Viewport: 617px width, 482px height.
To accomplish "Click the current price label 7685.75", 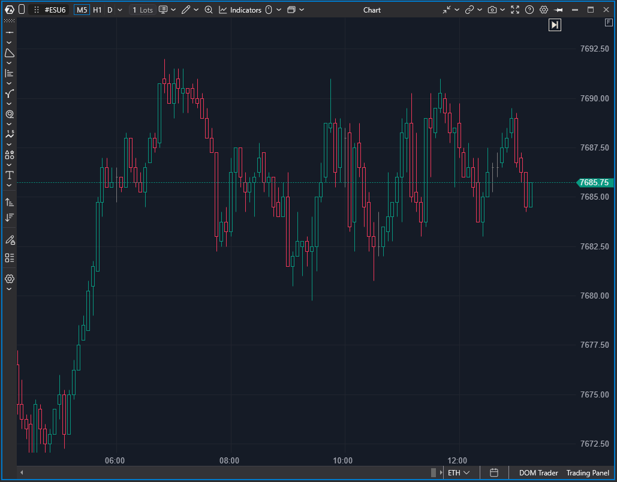I will tap(594, 183).
